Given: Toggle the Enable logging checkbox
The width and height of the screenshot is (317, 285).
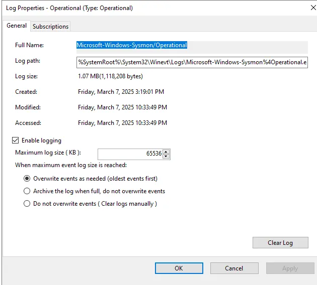Looking at the screenshot, I should tap(16, 140).
